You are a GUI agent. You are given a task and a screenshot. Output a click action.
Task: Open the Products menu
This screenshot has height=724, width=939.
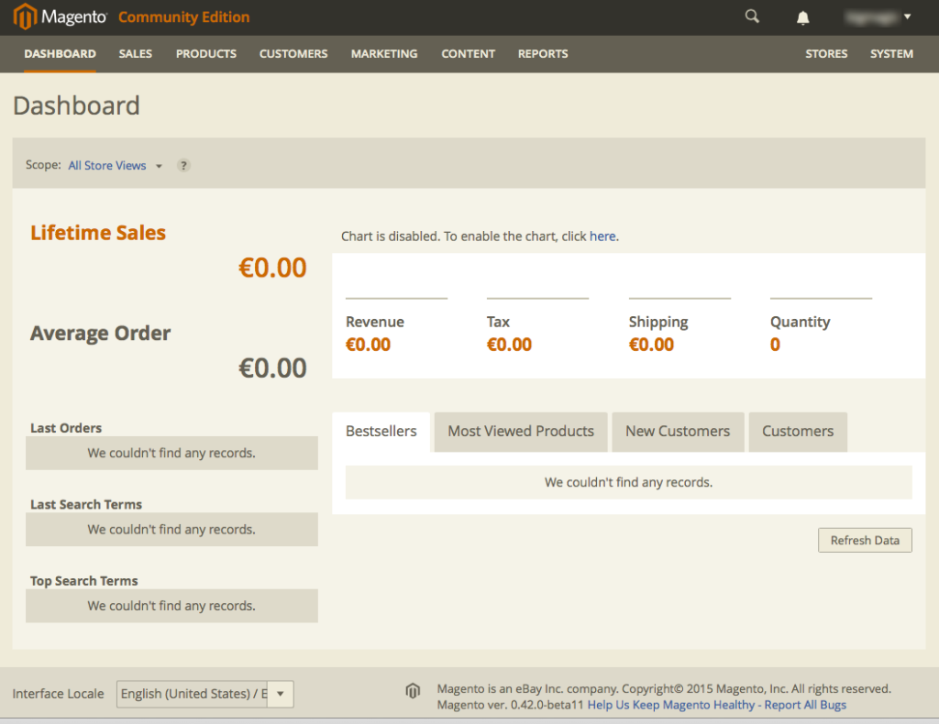coord(206,54)
